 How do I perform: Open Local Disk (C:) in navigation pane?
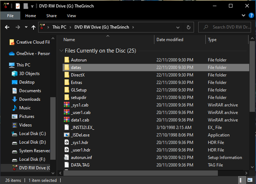pos(29,134)
